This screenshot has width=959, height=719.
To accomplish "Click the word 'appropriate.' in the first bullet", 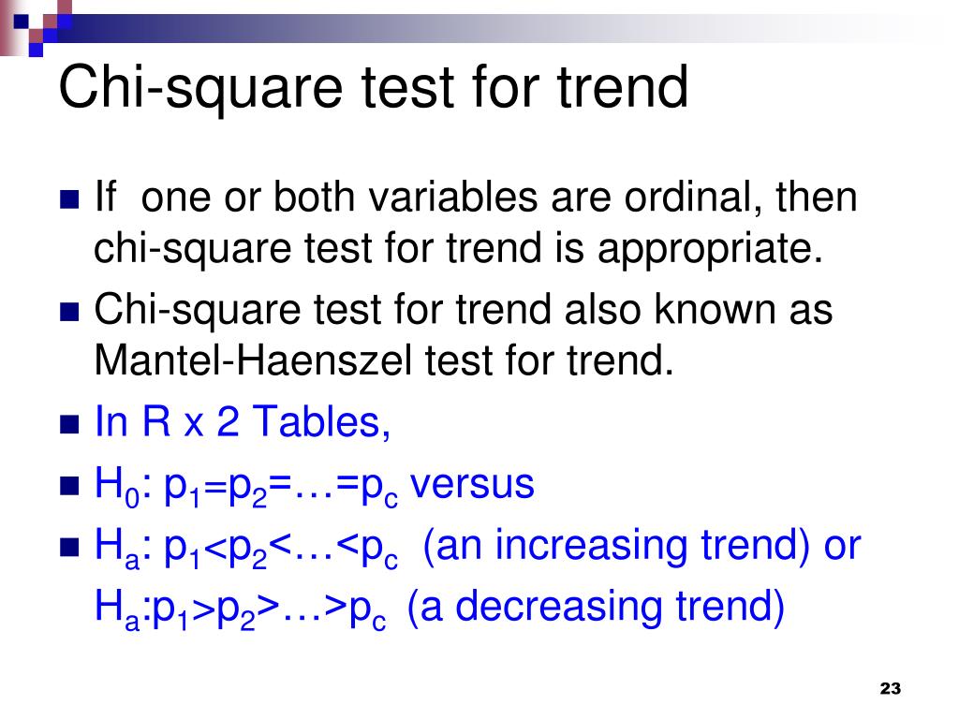I will click(x=711, y=251).
